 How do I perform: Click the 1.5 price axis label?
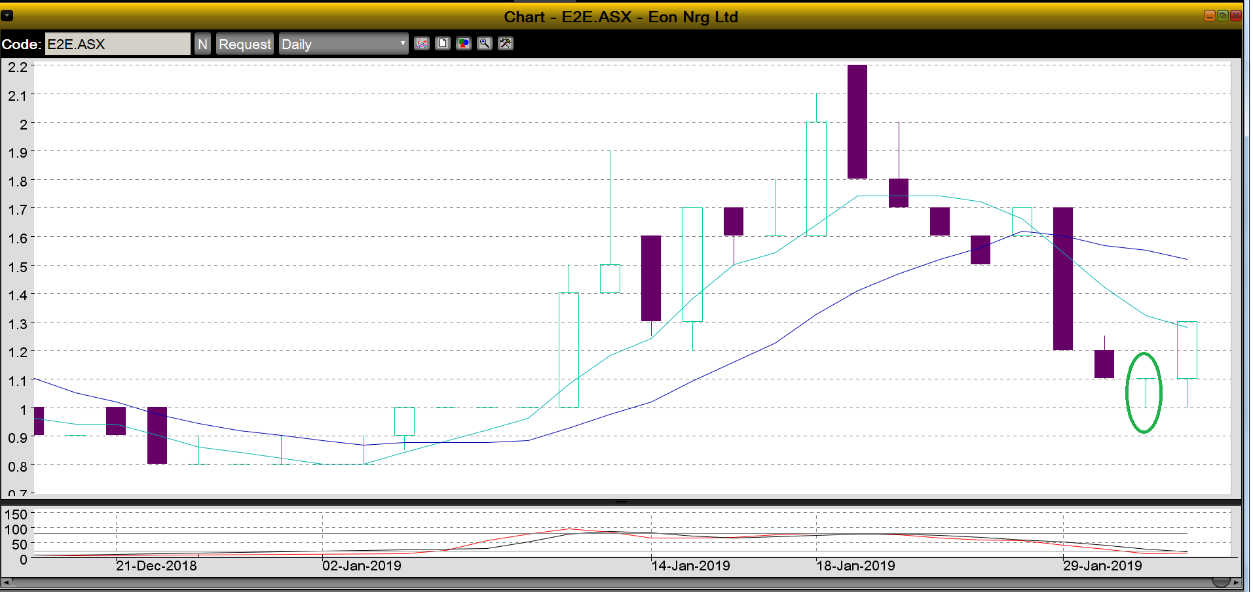pyautogui.click(x=18, y=267)
